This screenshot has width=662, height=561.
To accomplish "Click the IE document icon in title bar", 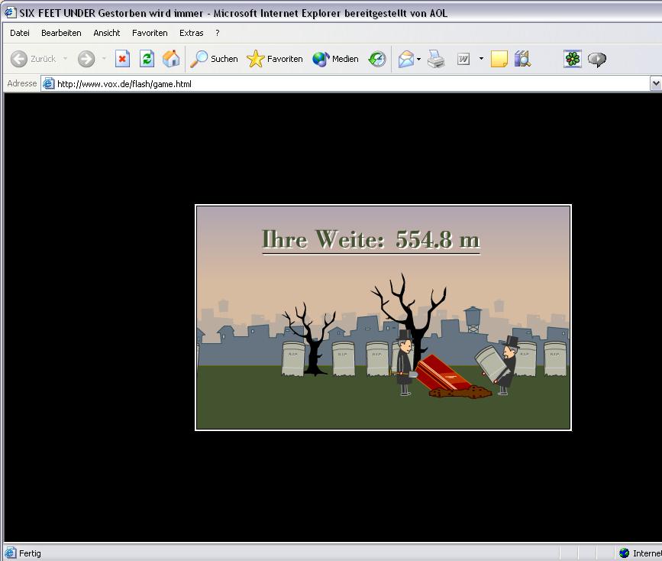I will 11,12.
